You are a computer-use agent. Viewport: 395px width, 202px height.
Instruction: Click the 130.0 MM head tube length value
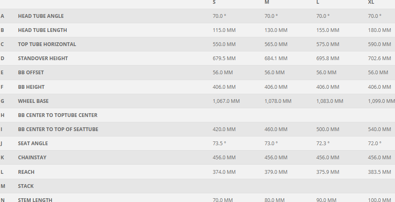tap(276, 30)
